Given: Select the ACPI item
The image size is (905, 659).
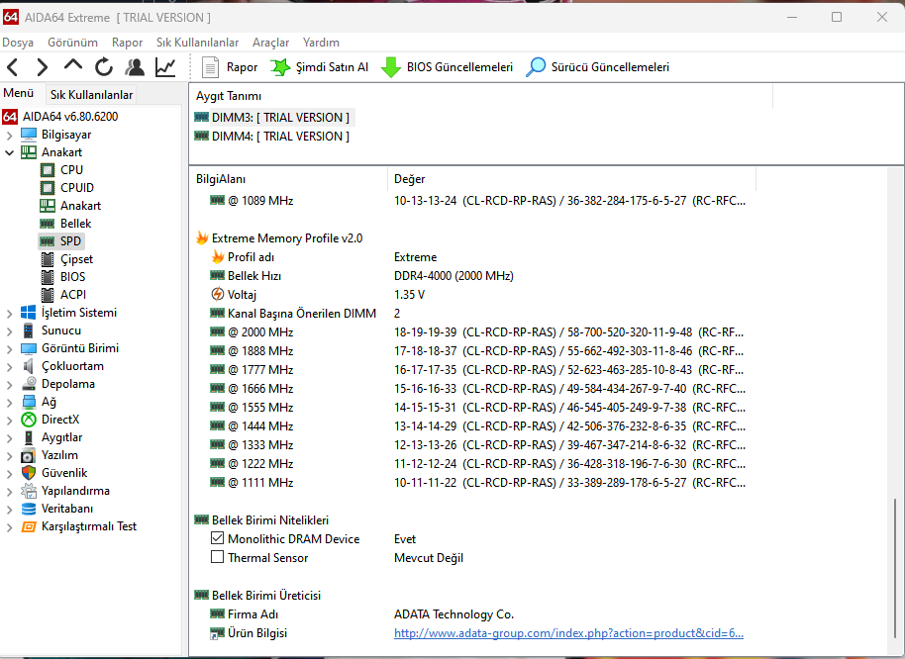Looking at the screenshot, I should (x=73, y=295).
